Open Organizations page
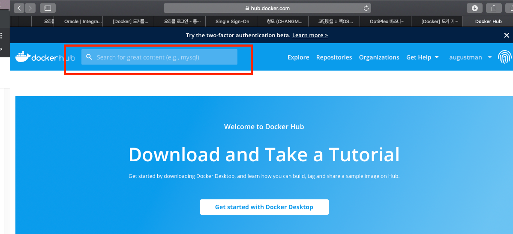Viewport: 513px width, 234px height. click(379, 57)
